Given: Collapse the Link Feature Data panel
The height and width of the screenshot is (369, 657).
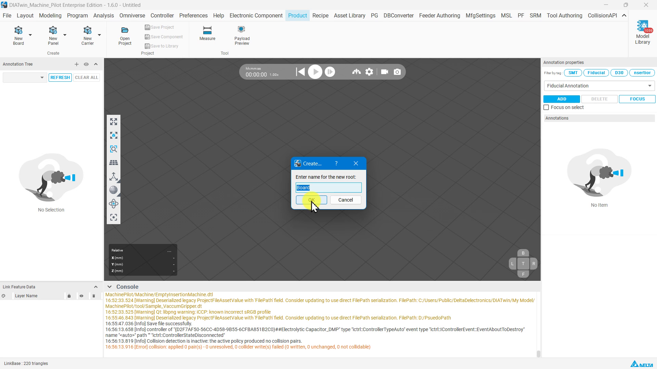Looking at the screenshot, I should click(x=96, y=287).
